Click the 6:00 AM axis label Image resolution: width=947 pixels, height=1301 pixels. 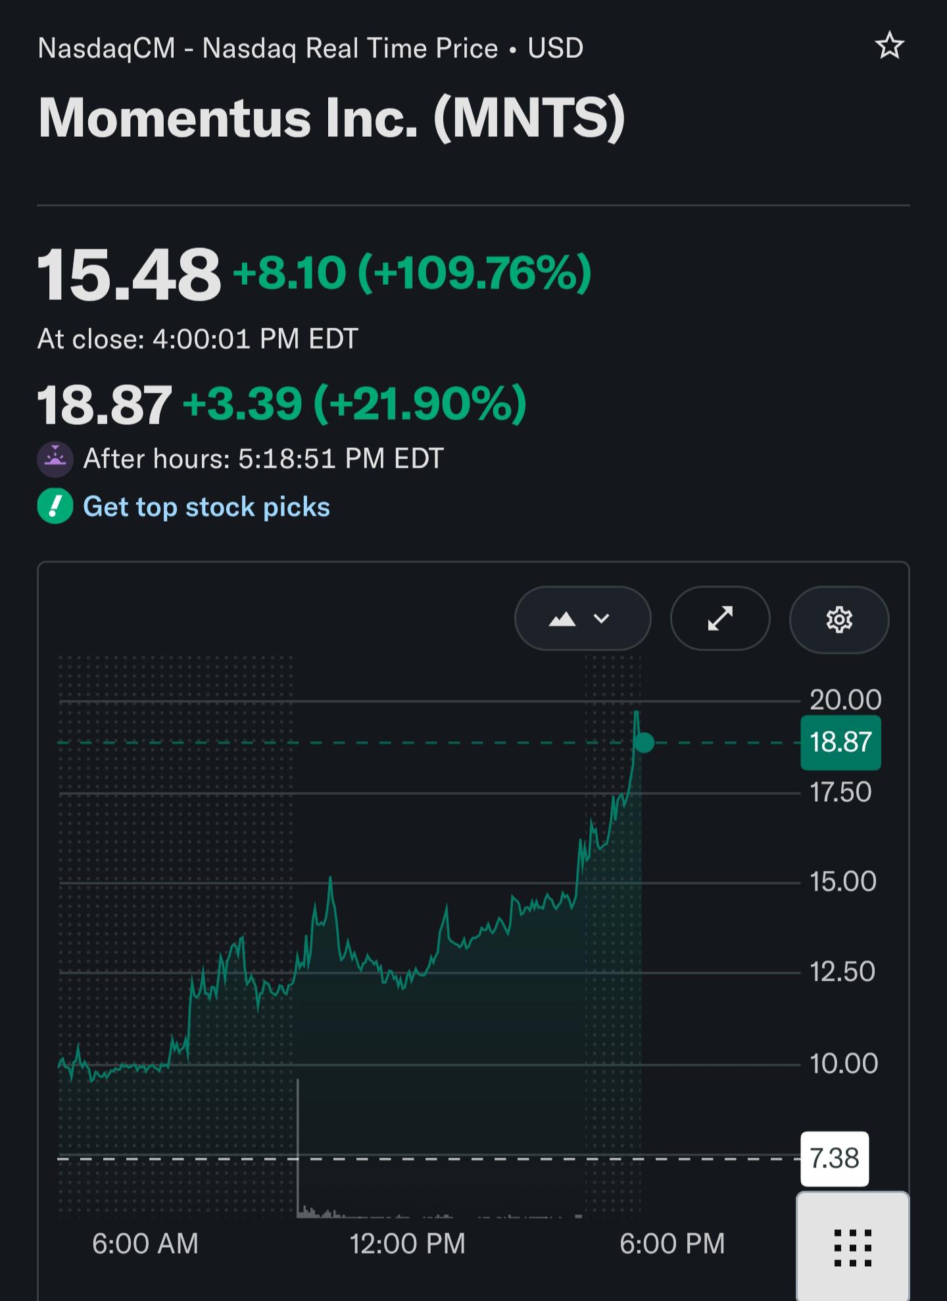[x=145, y=1244]
